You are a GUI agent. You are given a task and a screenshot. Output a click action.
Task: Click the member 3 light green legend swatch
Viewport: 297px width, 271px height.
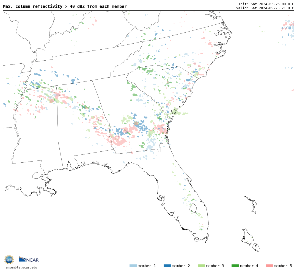coord(201,266)
